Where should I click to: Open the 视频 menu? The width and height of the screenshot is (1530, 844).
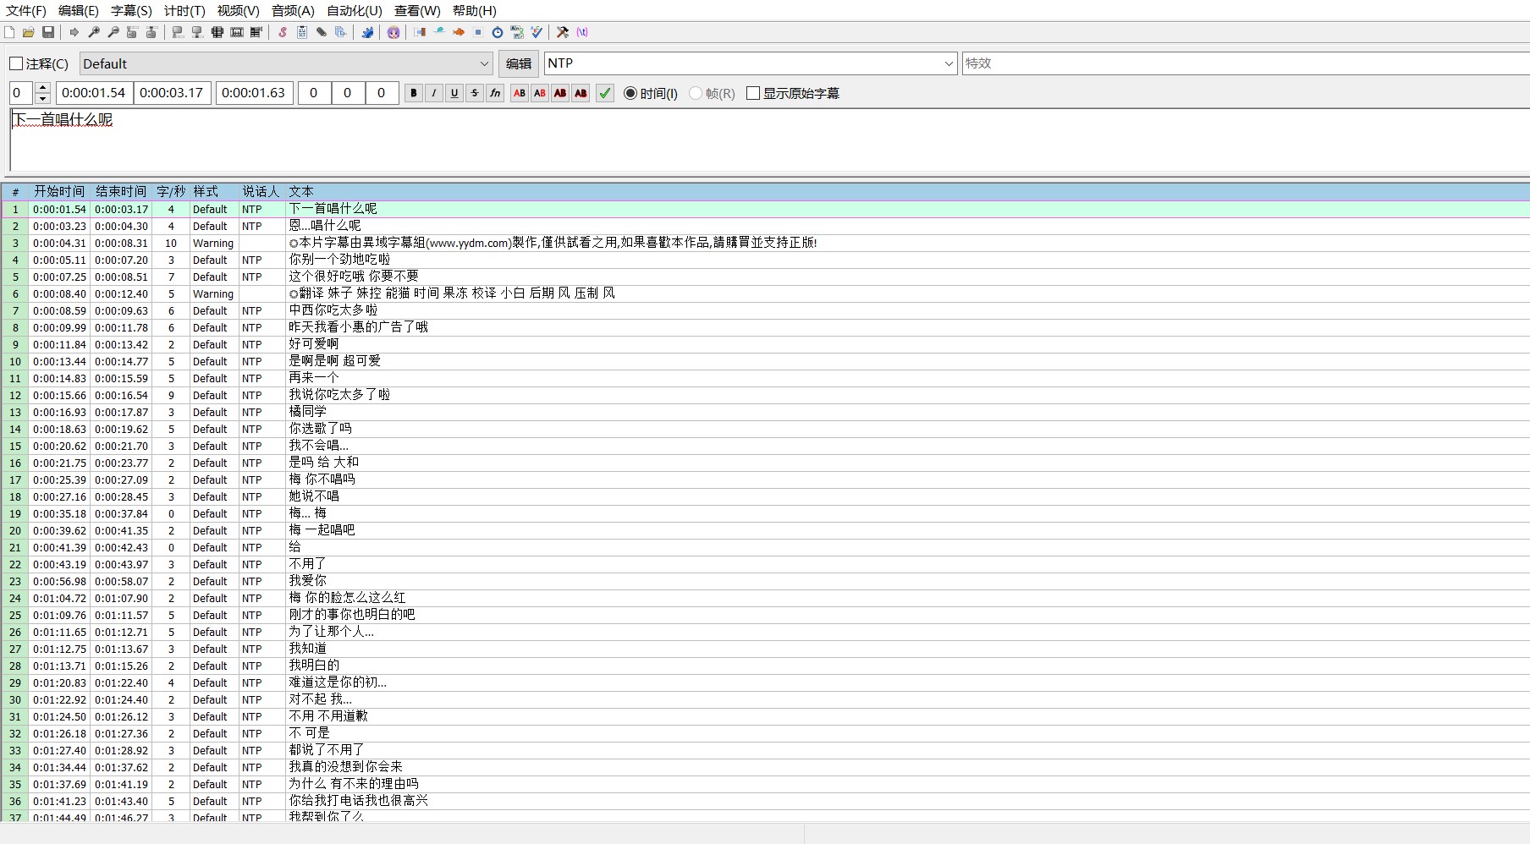(238, 11)
